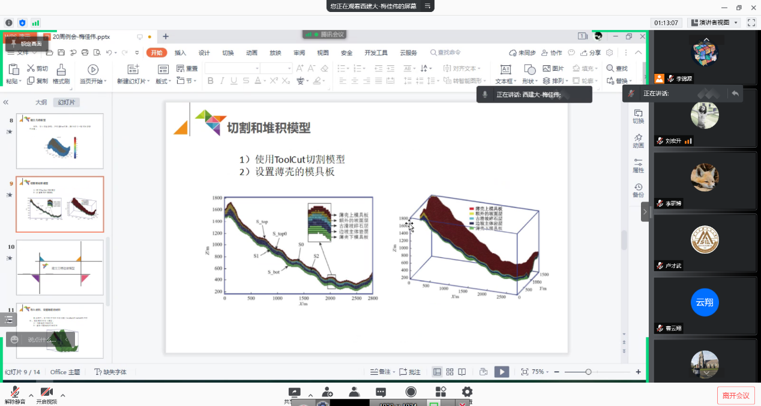Switch to the 大纲 outline tab
This screenshot has width=761, height=406.
41,103
